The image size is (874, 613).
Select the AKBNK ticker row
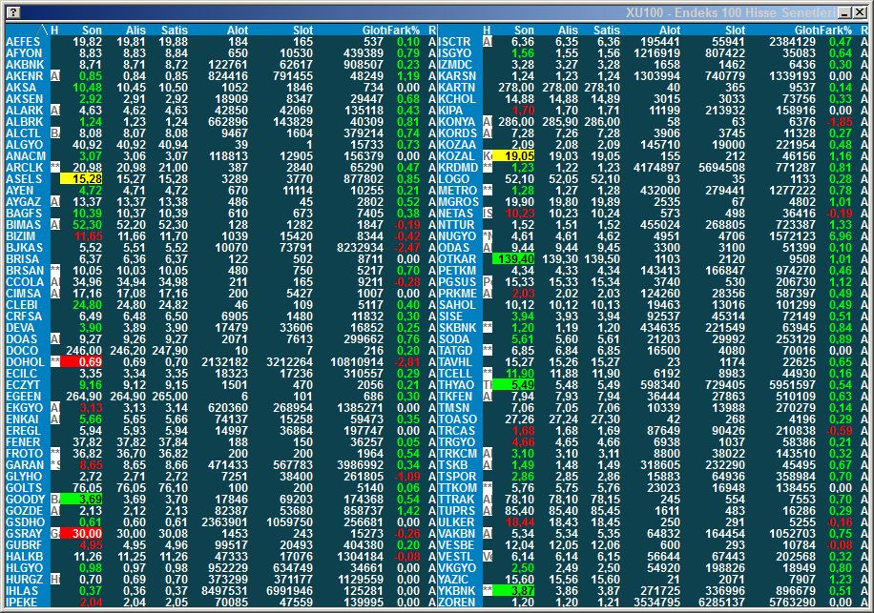pos(25,65)
